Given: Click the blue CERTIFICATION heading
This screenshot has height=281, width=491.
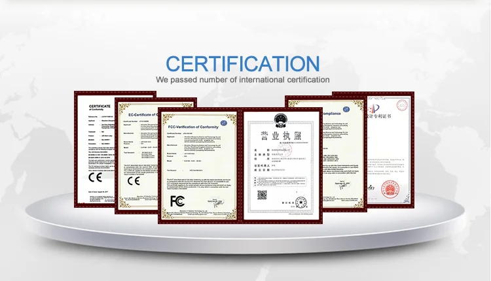Looking at the screenshot, I should [x=243, y=64].
